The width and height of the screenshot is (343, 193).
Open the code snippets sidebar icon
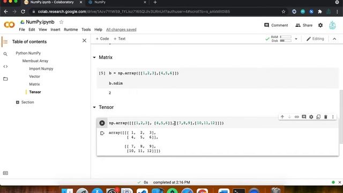[5, 66]
